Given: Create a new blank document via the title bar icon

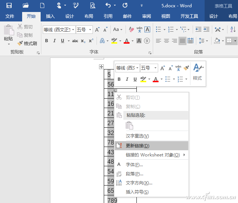Looking at the screenshot, I should (x=42, y=5).
